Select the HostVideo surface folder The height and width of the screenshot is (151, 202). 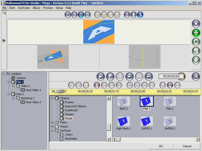point(71,139)
